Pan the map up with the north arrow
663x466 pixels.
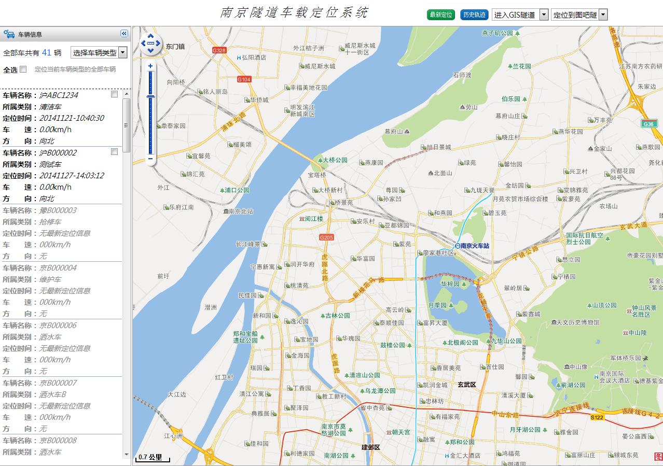pyautogui.click(x=150, y=36)
